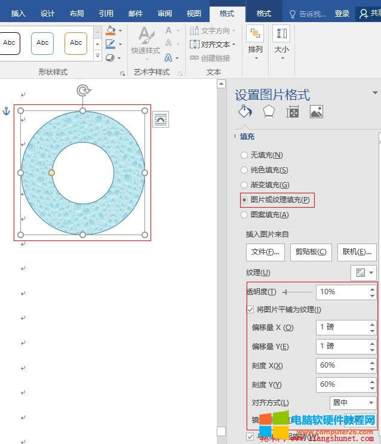This screenshot has height=444, width=381.
Task: Open the Mailings (邮件) tab
Action: tap(136, 14)
